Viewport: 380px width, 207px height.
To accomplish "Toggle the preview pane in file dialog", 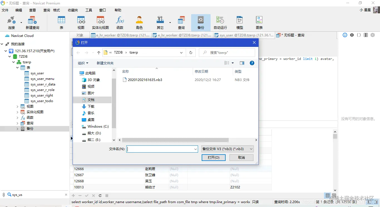I will click(242, 63).
